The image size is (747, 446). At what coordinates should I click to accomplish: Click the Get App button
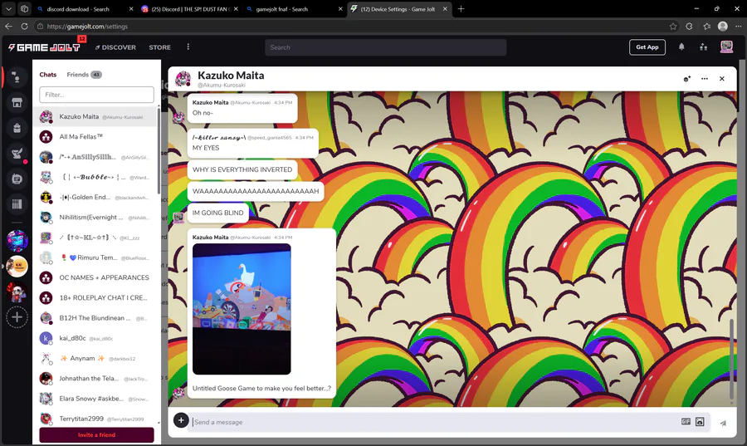[647, 47]
